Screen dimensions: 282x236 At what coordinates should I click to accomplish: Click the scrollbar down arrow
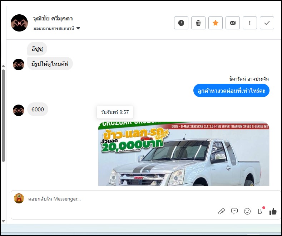coord(4,221)
